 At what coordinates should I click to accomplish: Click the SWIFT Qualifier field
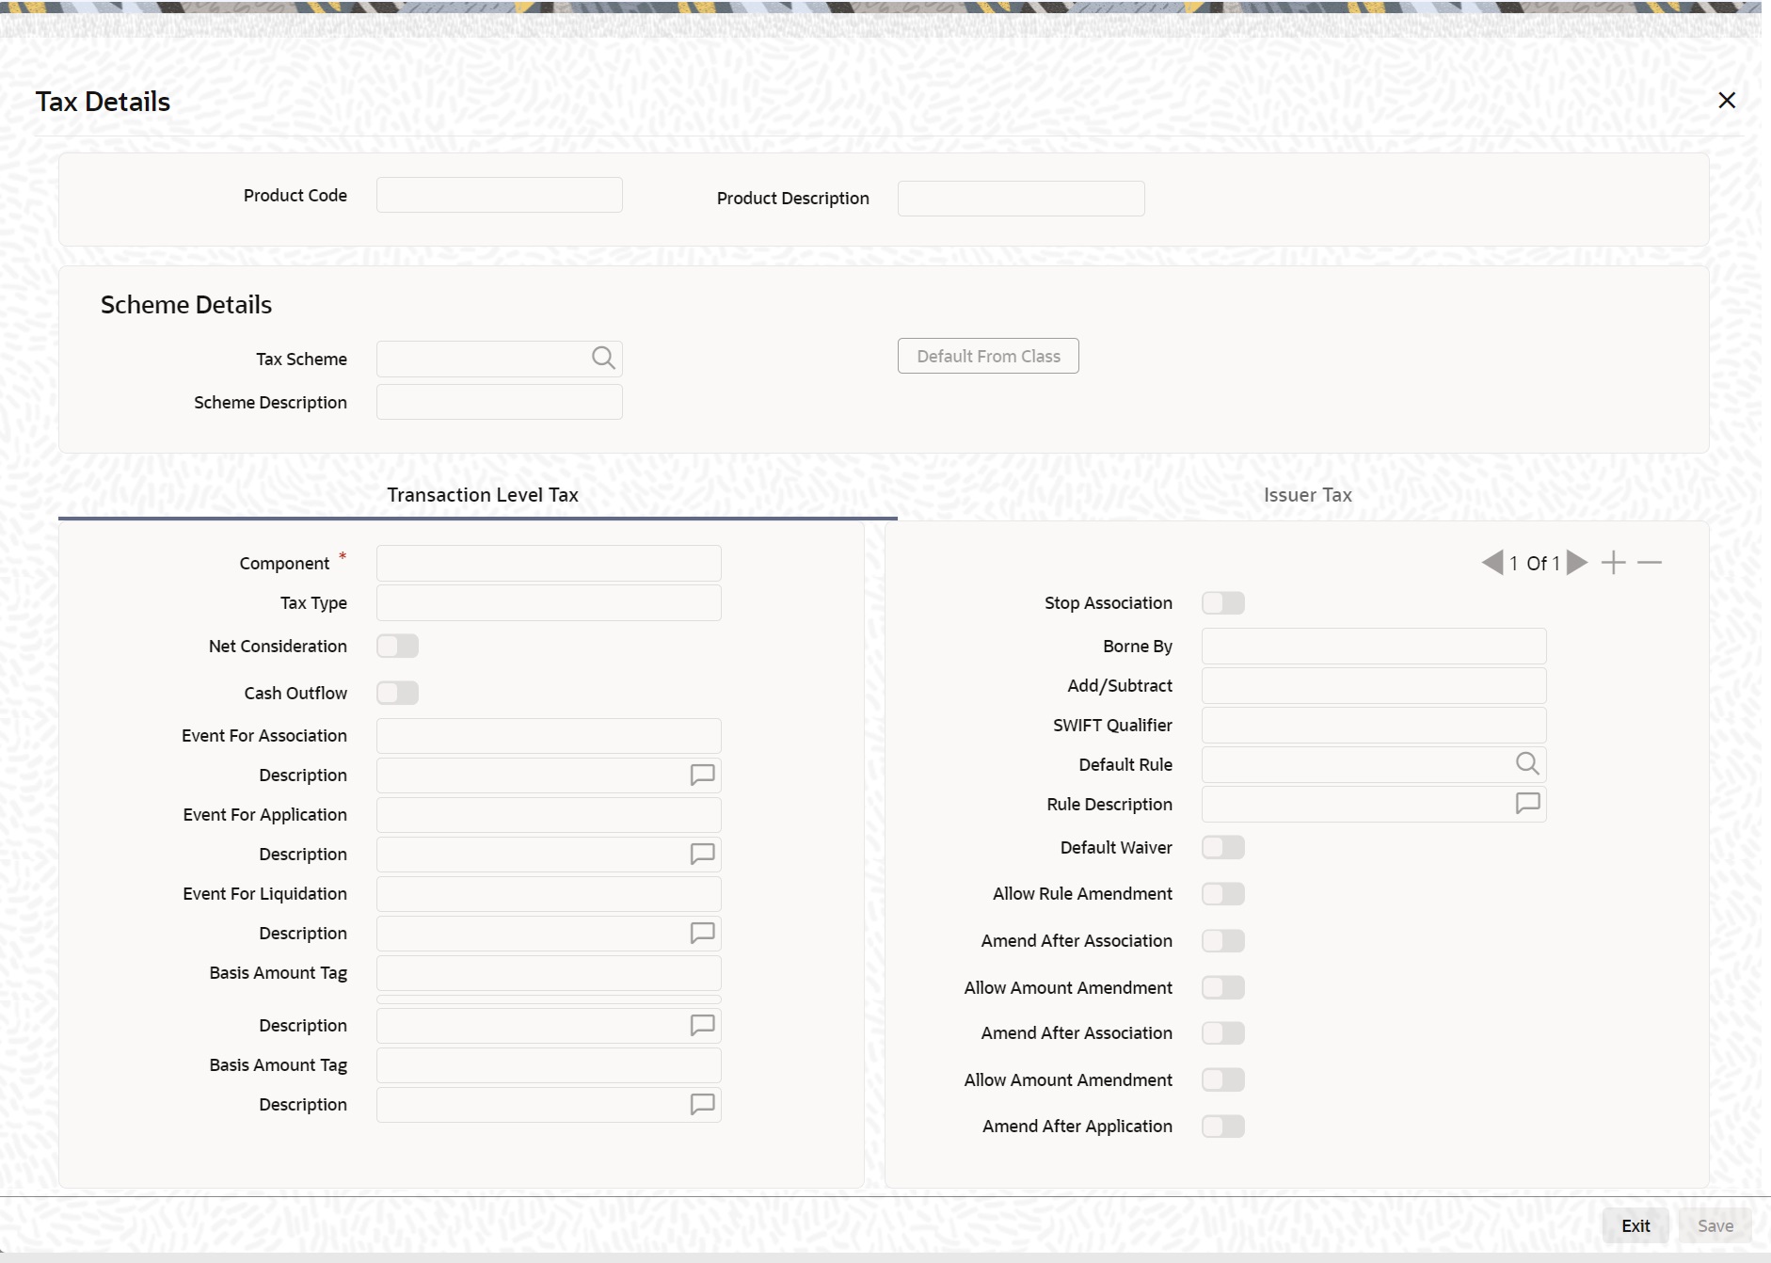[1374, 725]
